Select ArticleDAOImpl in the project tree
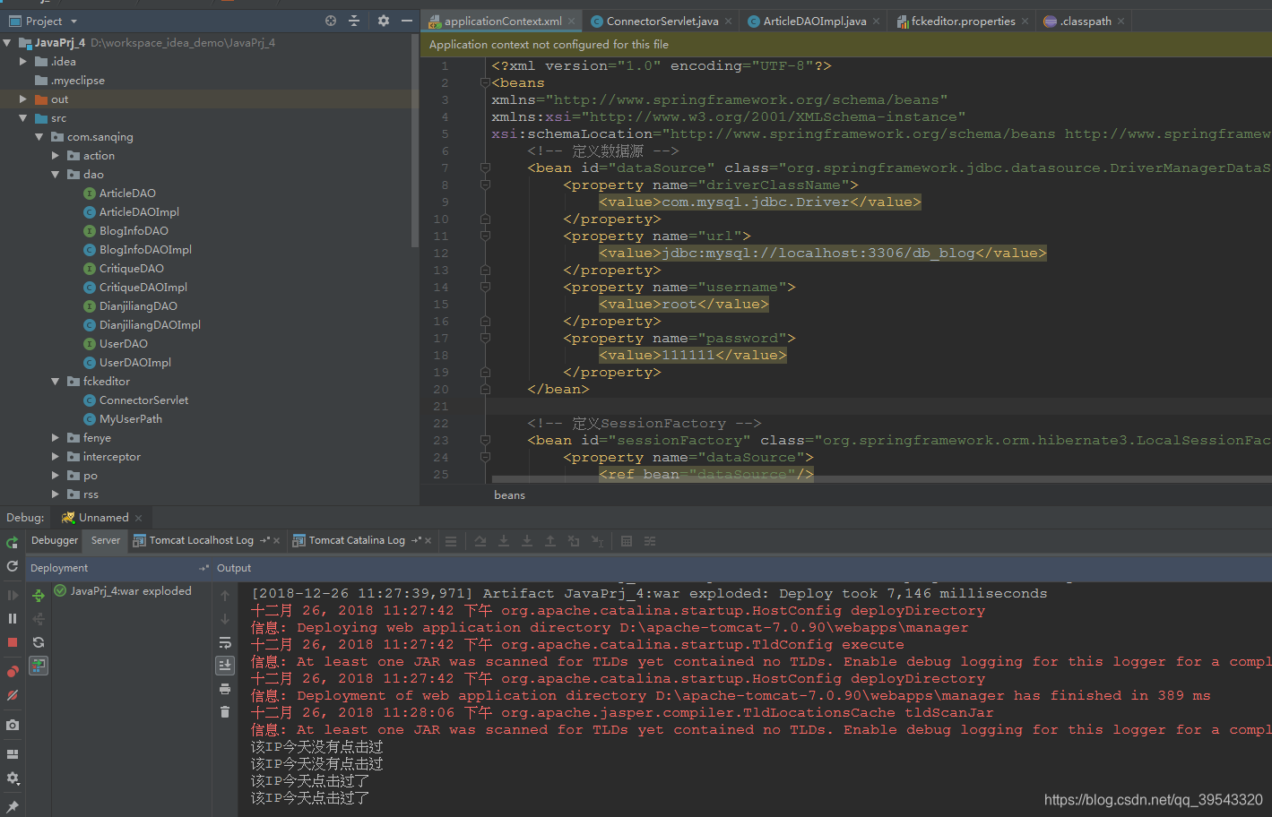Image resolution: width=1272 pixels, height=817 pixels. 139,212
